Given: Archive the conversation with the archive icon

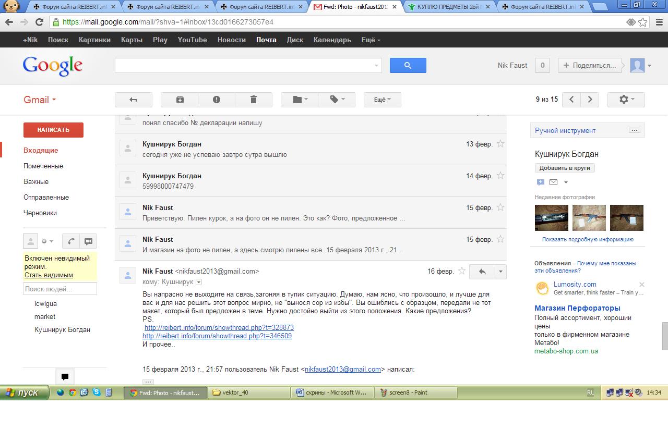Looking at the screenshot, I should tap(180, 100).
